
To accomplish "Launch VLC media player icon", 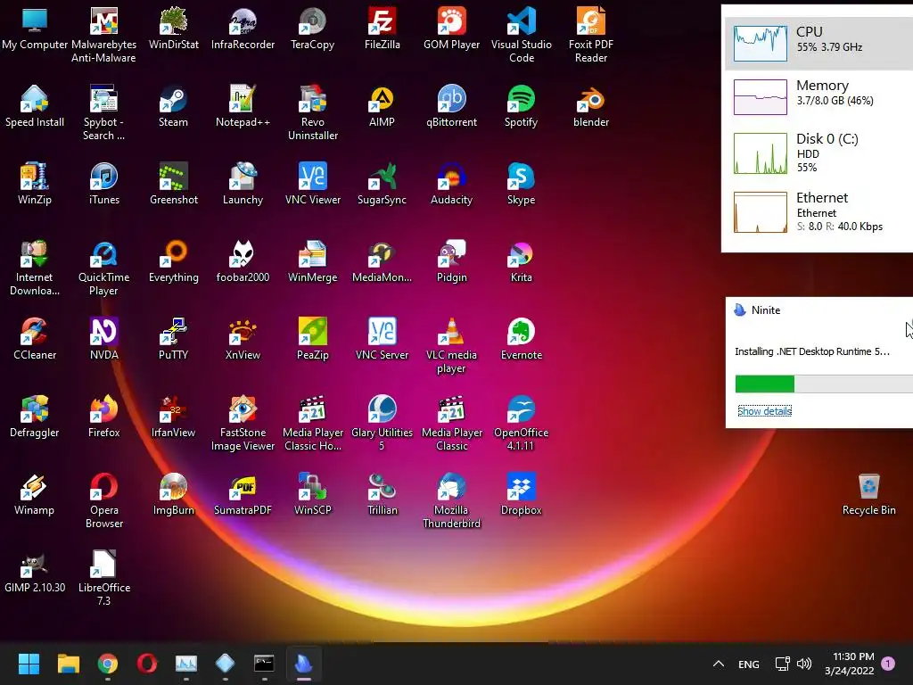I will click(451, 345).
